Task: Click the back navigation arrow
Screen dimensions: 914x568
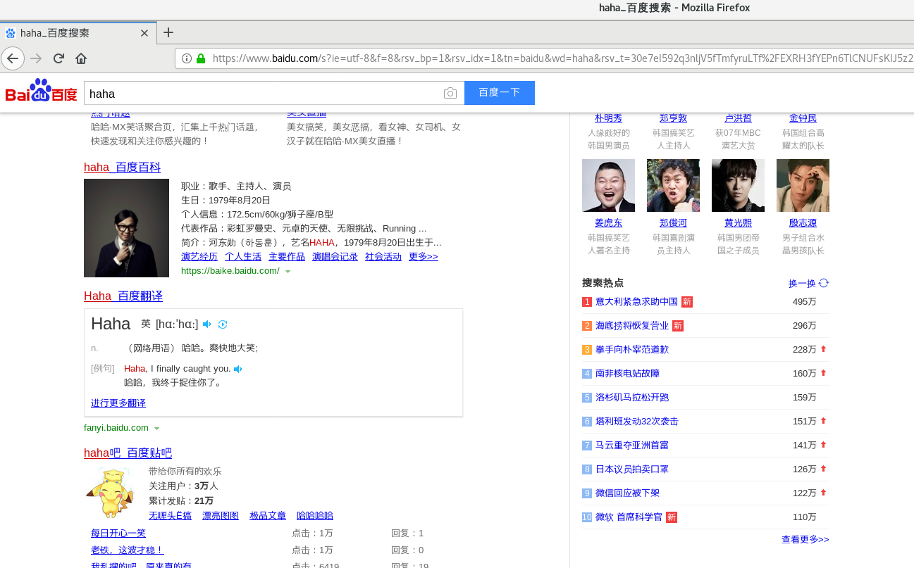Action: 13,58
